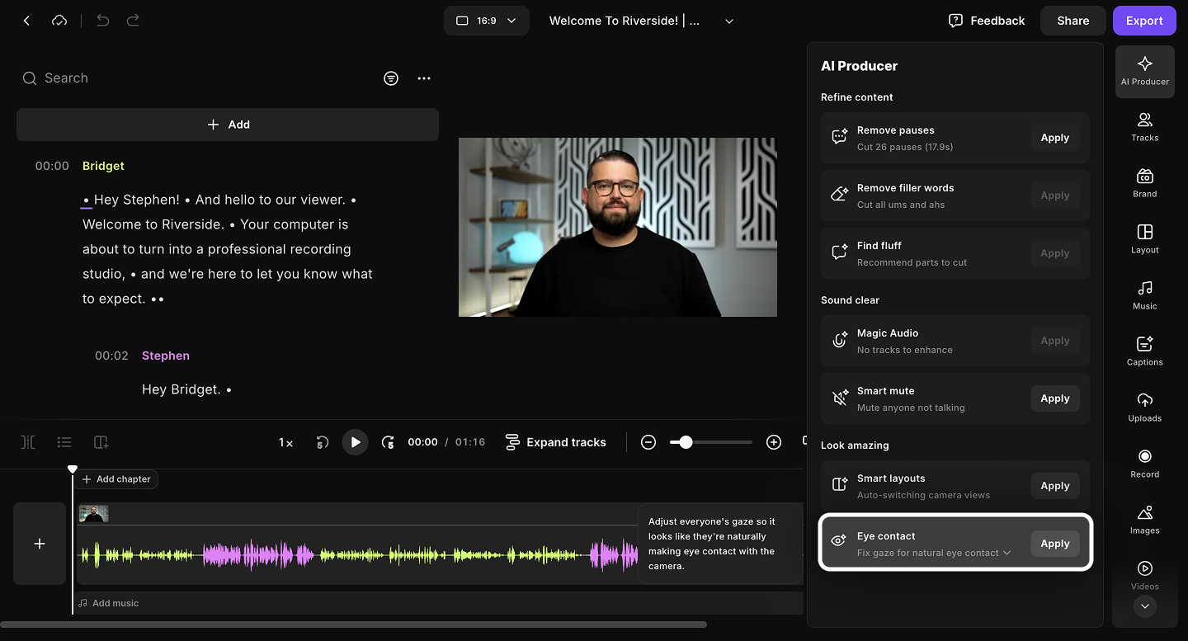
Task: Skip back 5 seconds
Action: [x=323, y=442]
